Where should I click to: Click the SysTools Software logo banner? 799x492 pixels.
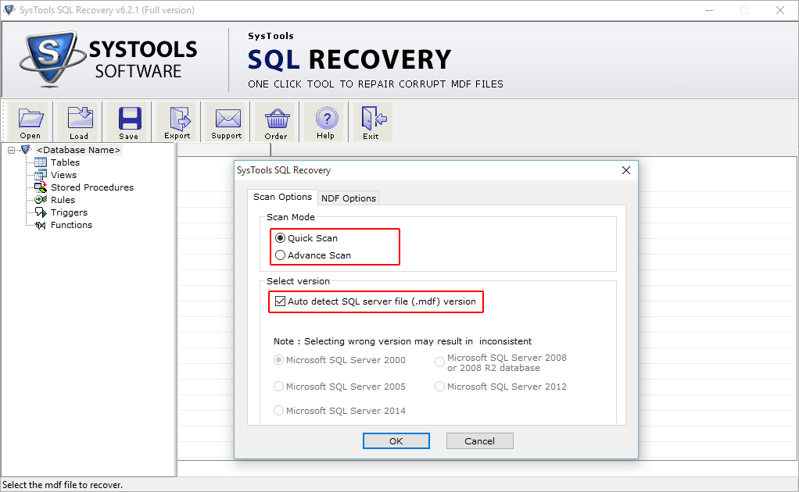coord(108,59)
